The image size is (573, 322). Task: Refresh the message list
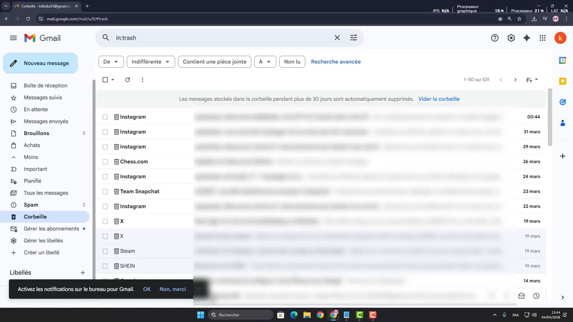tap(128, 80)
